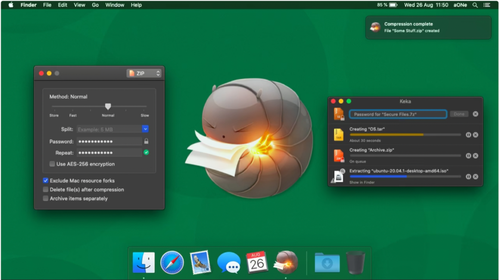Cancel the ubuntu ISO extraction

coord(475,177)
